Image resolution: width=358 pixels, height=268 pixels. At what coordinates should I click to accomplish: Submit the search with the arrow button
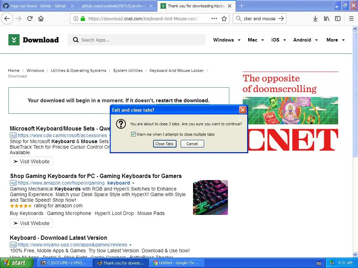(281, 19)
